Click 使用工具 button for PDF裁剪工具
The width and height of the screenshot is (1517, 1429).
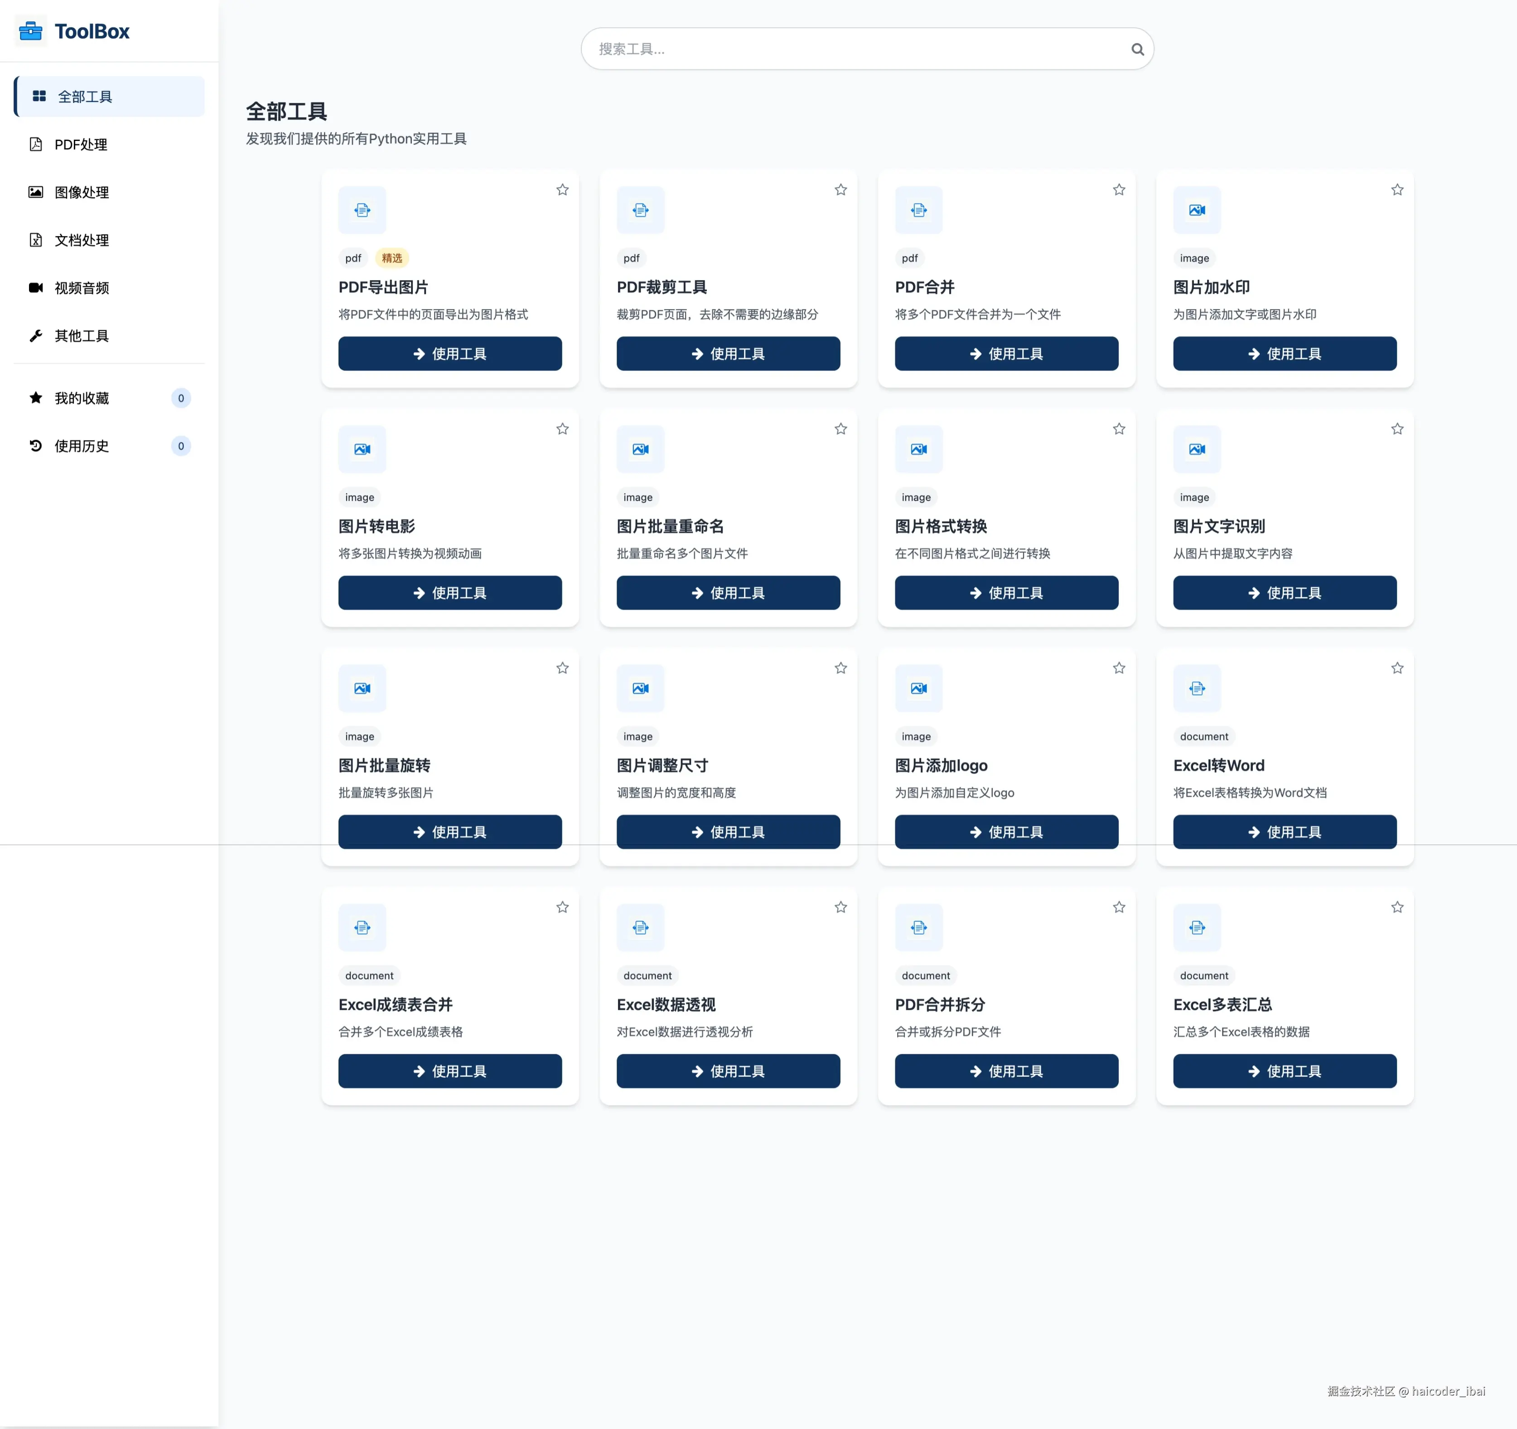(x=728, y=354)
